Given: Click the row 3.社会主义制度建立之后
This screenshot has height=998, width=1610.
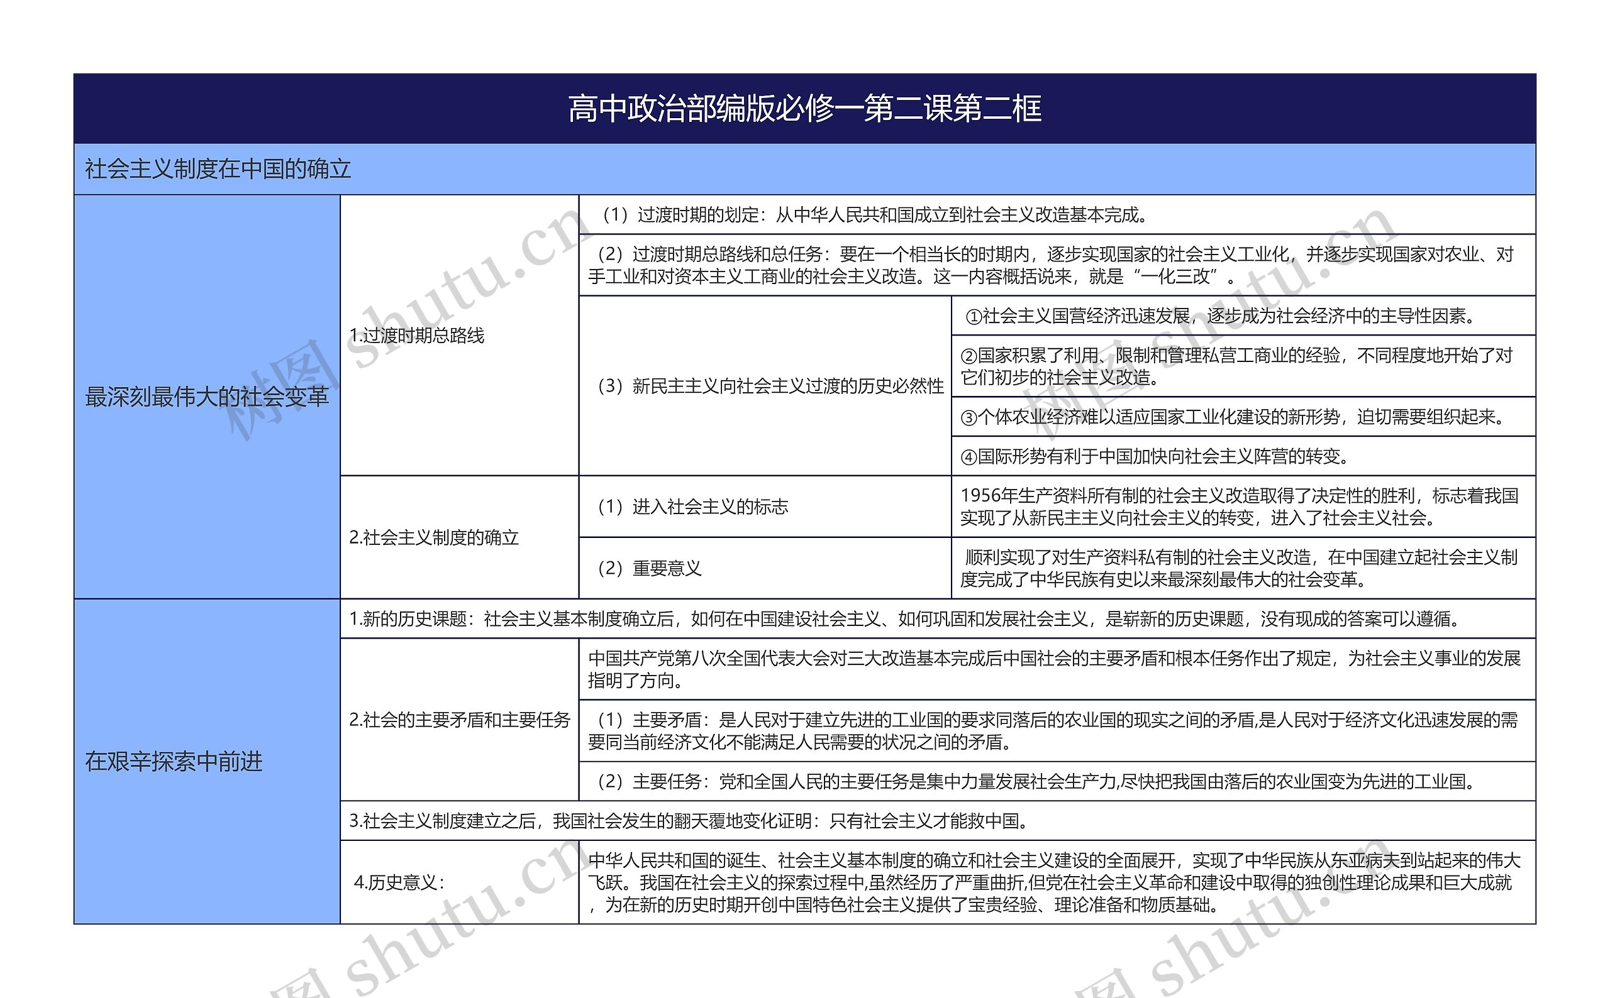Looking at the screenshot, I should pyautogui.click(x=938, y=820).
